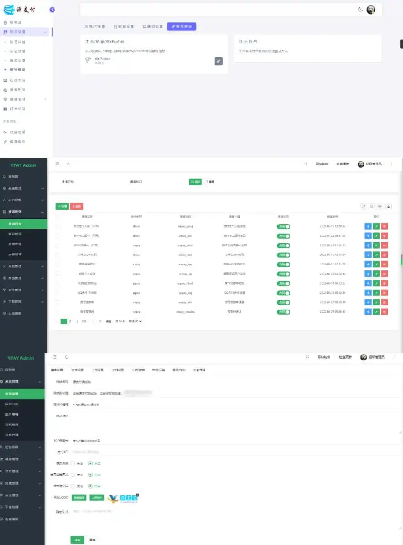This screenshot has width=403, height=545.
Task: Click the fullscreen icon in the channel list panel header
Action: (305, 164)
